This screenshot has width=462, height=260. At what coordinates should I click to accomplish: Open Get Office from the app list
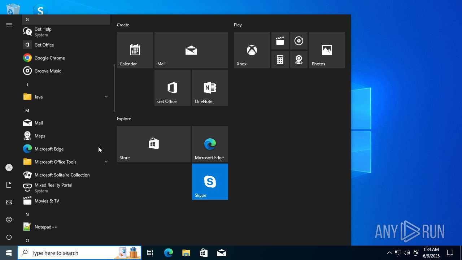(66, 45)
